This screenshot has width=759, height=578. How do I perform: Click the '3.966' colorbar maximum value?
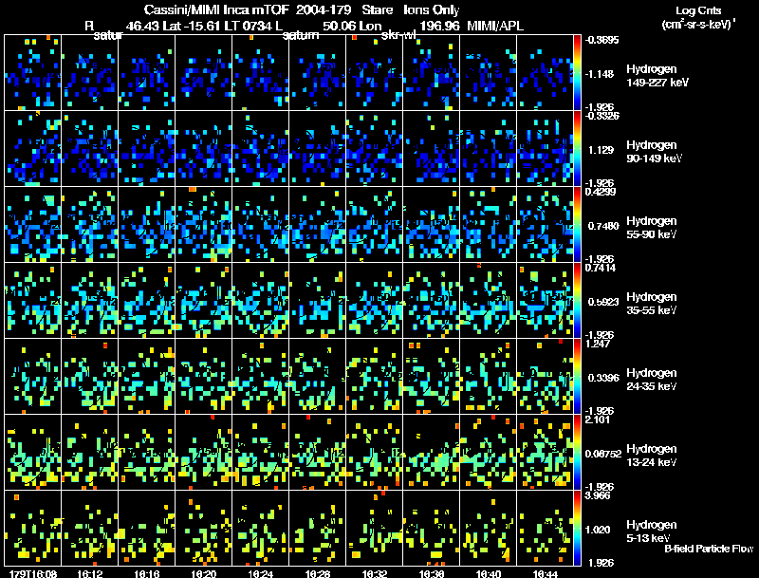598,495
